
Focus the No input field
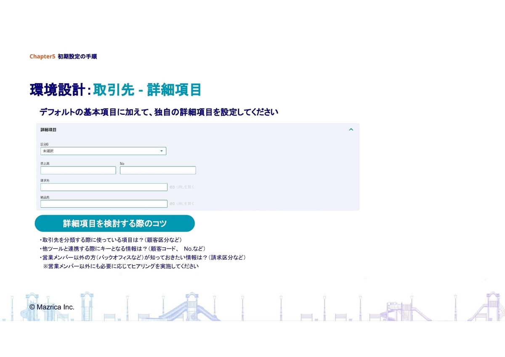(x=158, y=170)
